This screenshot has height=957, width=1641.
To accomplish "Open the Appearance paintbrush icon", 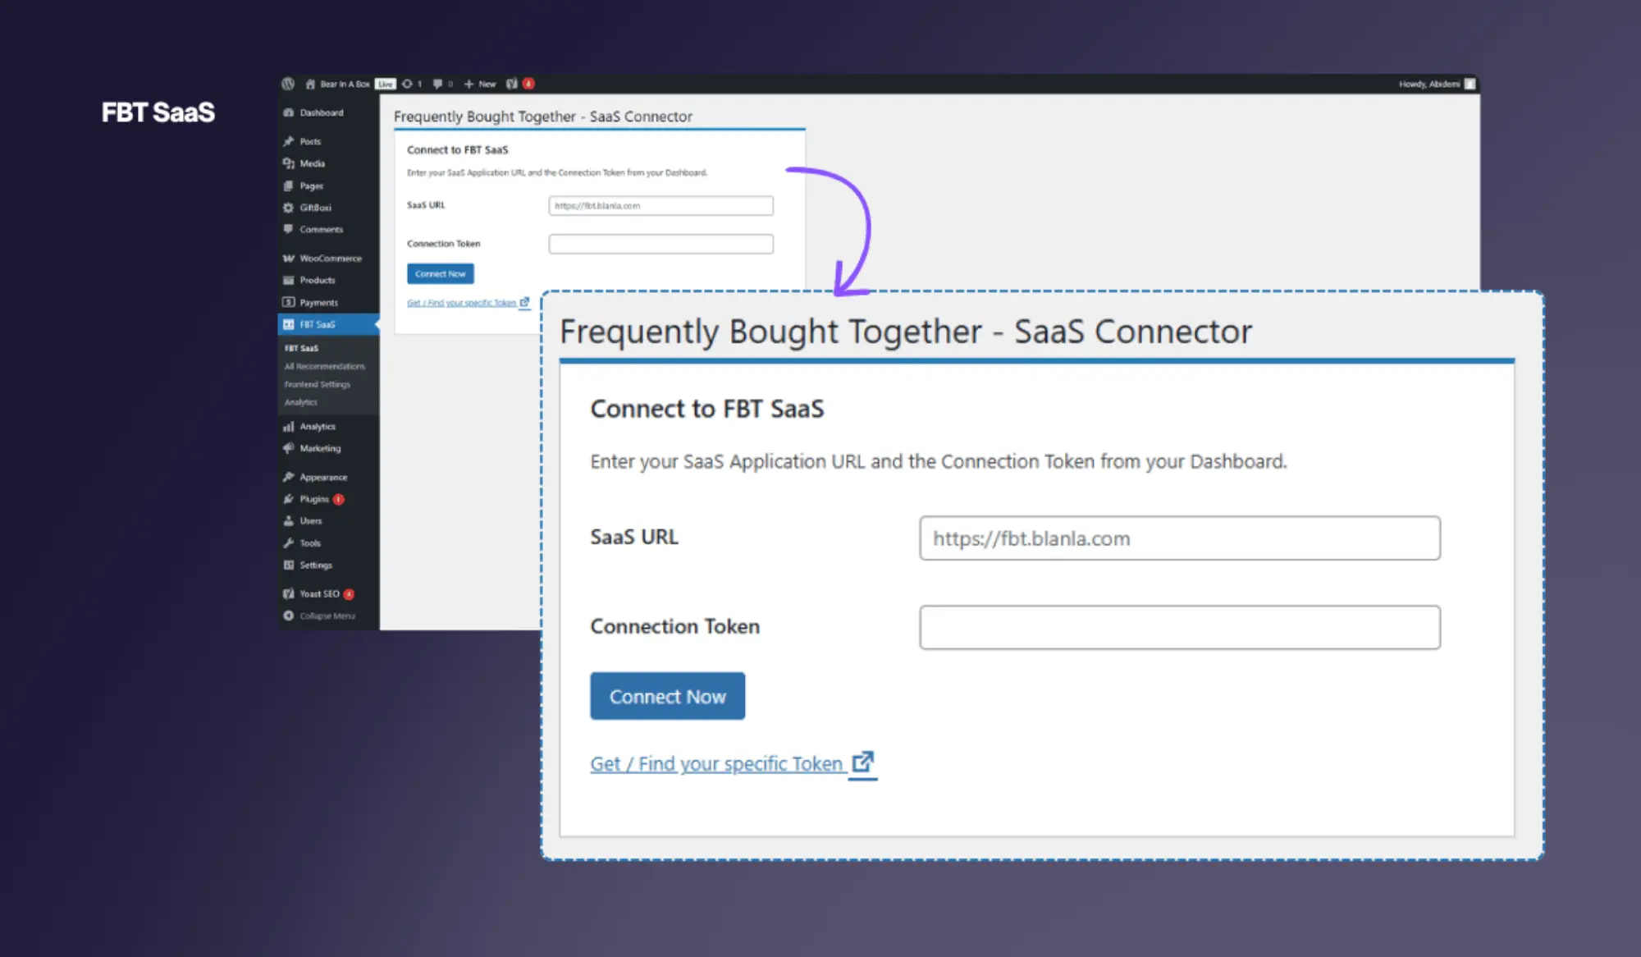I will click(x=289, y=476).
